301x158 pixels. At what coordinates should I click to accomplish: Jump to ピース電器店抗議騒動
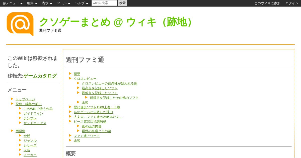tap(90, 122)
